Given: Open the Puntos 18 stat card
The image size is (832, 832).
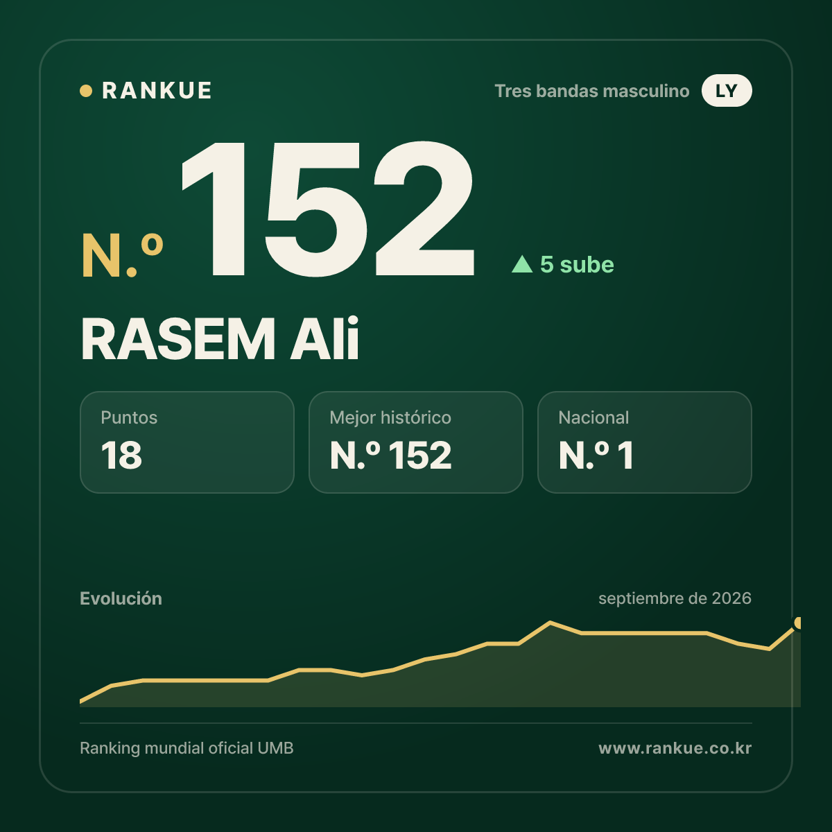Looking at the screenshot, I should [187, 442].
